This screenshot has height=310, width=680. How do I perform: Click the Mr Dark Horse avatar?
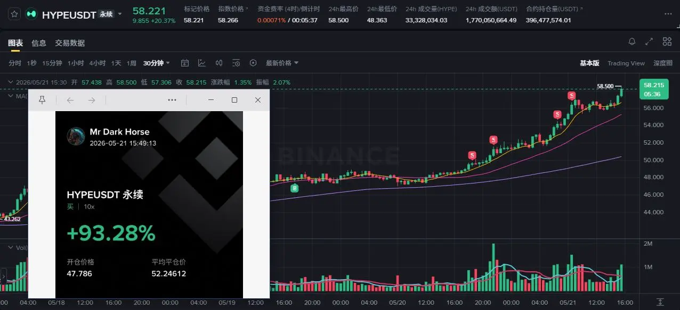(76, 136)
